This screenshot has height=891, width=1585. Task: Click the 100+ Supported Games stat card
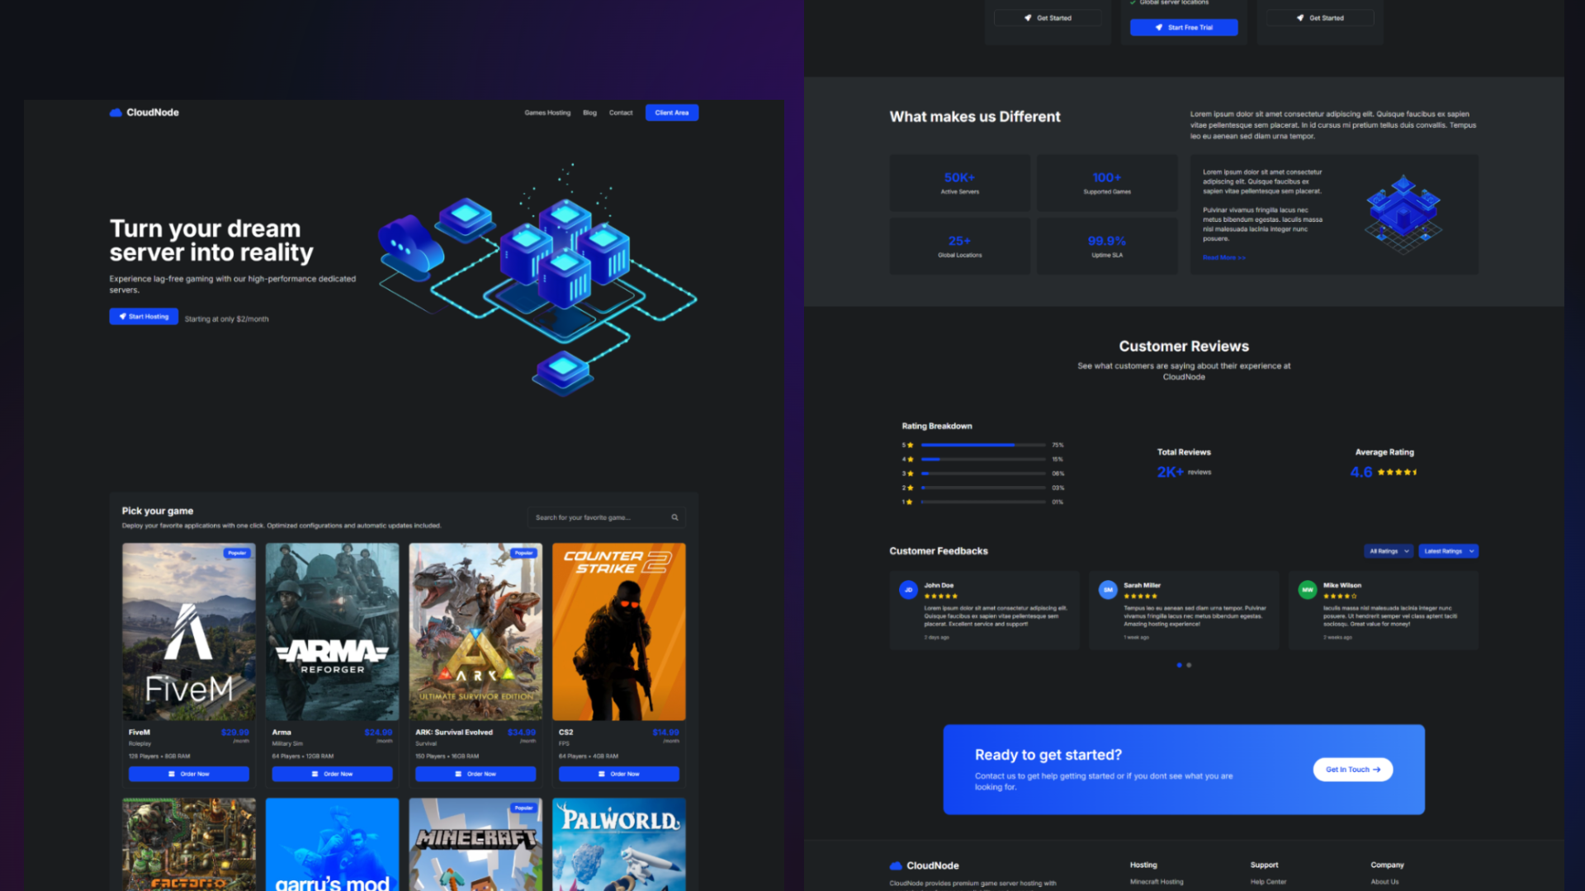pos(1107,183)
